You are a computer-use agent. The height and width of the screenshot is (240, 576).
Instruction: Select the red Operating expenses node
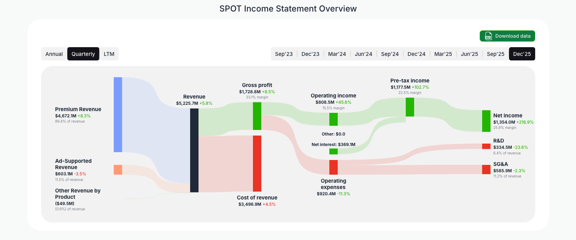click(x=334, y=167)
